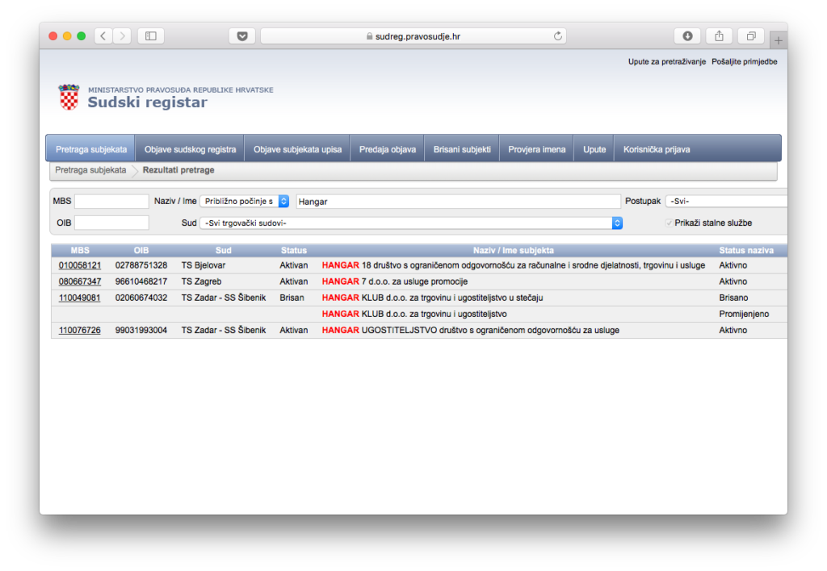This screenshot has height=571, width=827.
Task: Open the Približno počinje s dropdown
Action: point(245,201)
